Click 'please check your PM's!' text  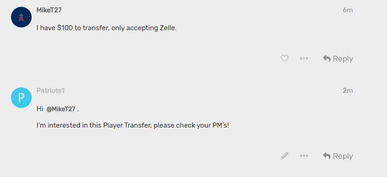pyautogui.click(x=191, y=126)
